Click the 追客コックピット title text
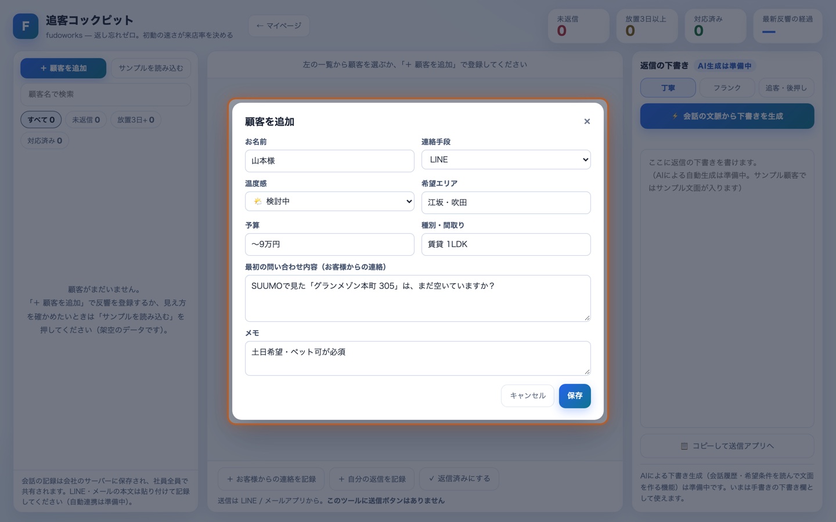 click(x=89, y=20)
